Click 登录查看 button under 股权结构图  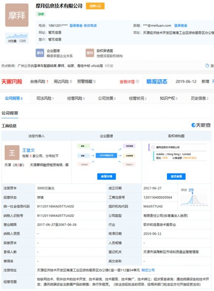click(x=176, y=176)
